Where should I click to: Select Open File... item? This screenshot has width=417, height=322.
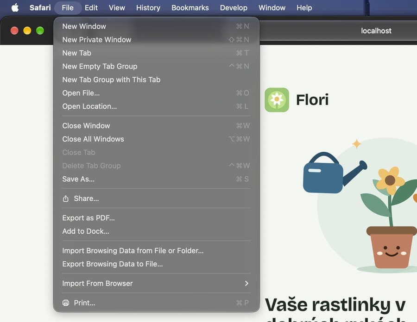click(x=157, y=93)
